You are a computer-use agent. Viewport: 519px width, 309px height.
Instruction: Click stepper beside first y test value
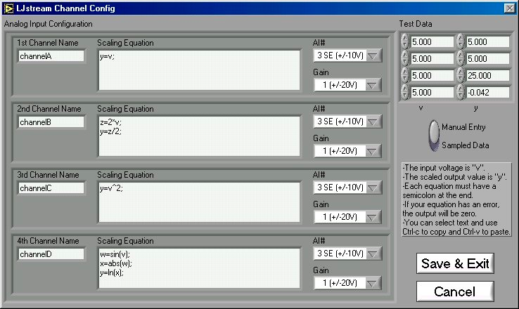click(x=461, y=41)
